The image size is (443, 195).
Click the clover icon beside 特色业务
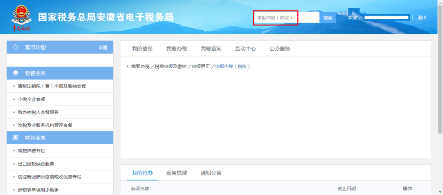click(x=16, y=138)
